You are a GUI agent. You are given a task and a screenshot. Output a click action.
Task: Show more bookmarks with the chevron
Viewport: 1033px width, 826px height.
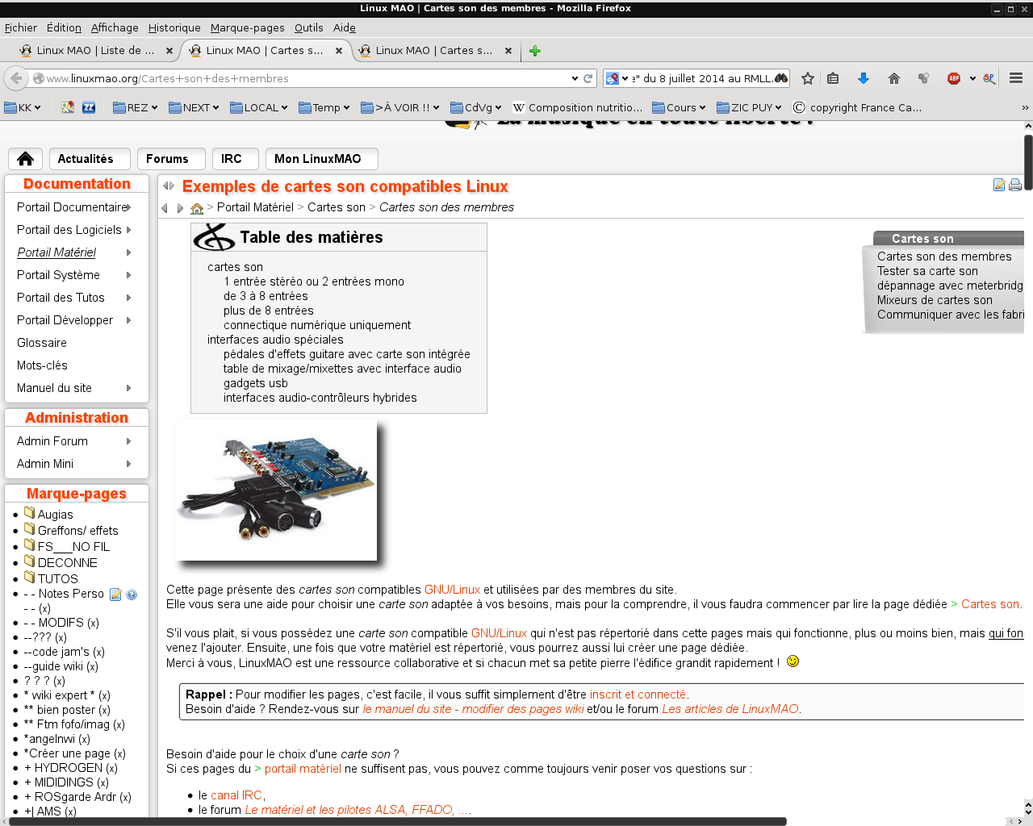pyautogui.click(x=1025, y=107)
